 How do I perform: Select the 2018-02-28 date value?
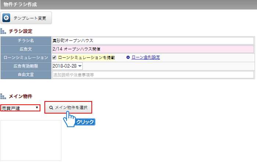click(64, 66)
